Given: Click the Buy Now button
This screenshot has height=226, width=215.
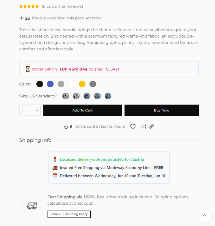Looking at the screenshot, I should coord(162,110).
